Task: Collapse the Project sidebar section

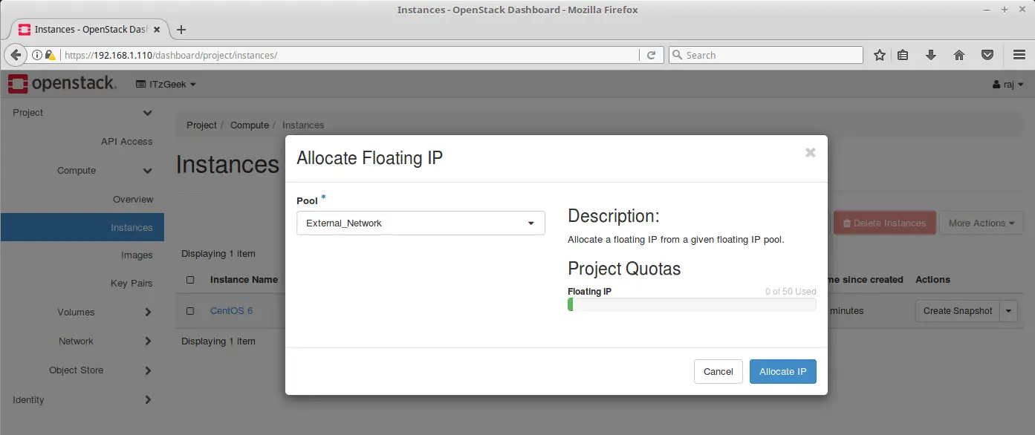Action: point(147,113)
